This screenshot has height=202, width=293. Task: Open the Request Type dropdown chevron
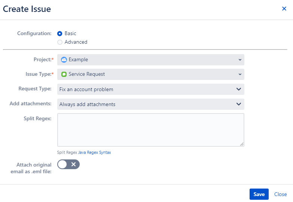pos(239,89)
